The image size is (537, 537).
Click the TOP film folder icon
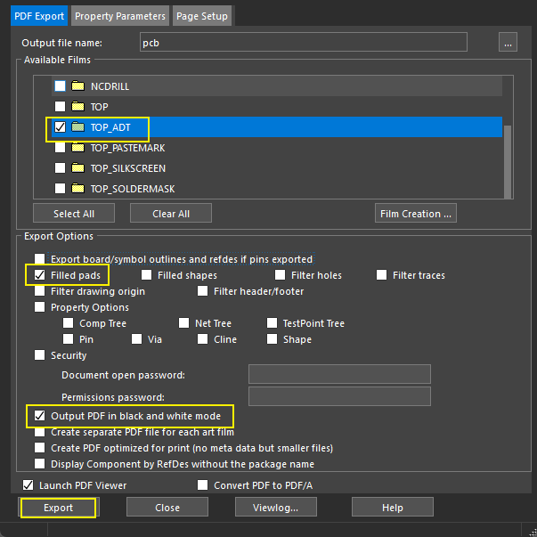click(77, 107)
